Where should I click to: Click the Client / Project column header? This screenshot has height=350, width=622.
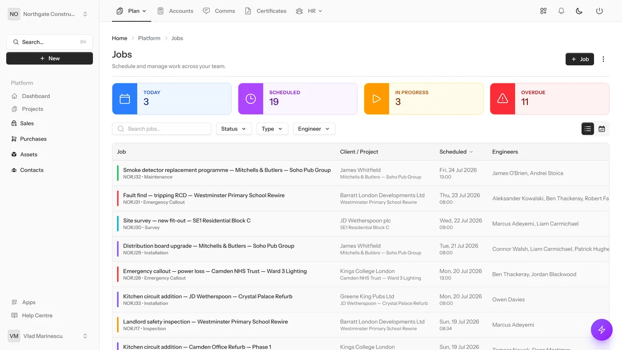click(x=359, y=152)
